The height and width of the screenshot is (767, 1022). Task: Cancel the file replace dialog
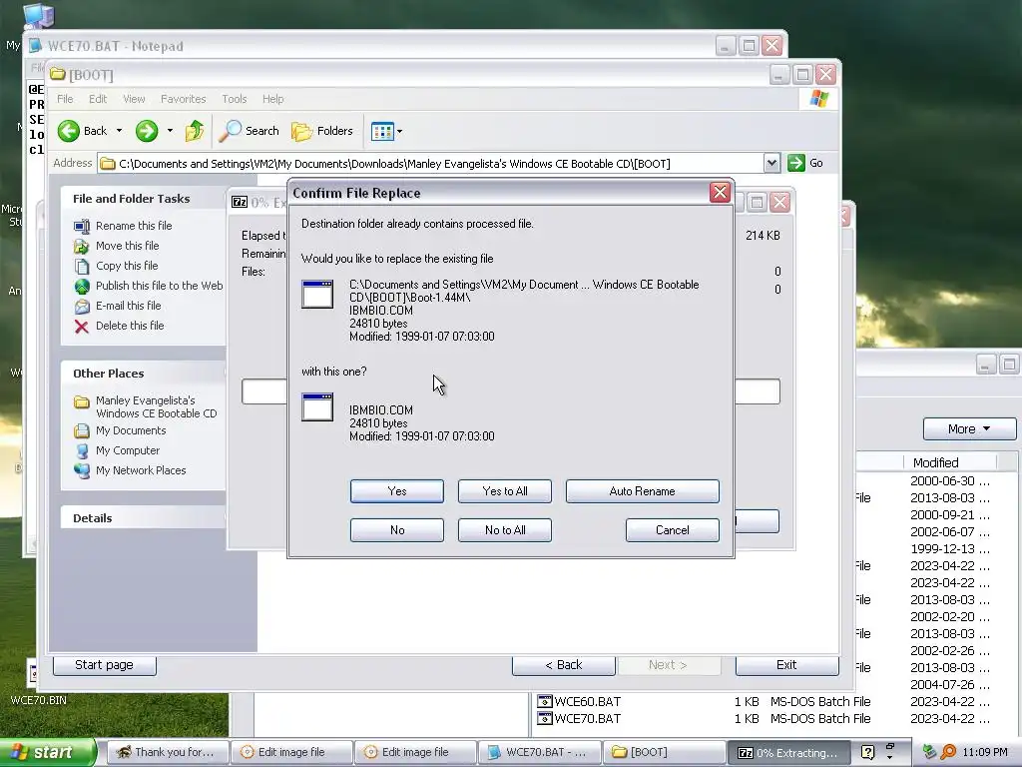(672, 530)
